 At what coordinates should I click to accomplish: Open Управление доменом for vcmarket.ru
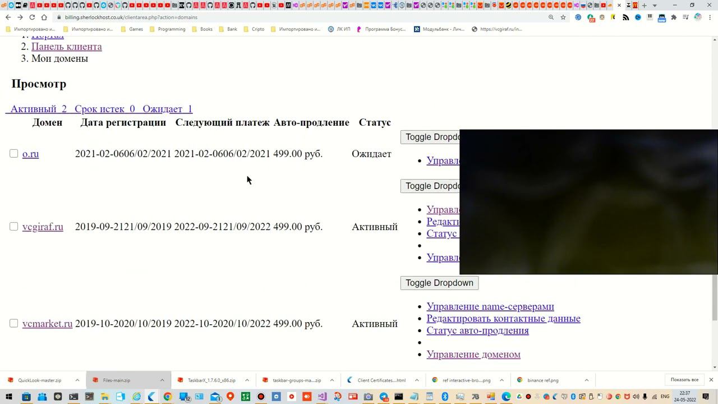pyautogui.click(x=473, y=355)
